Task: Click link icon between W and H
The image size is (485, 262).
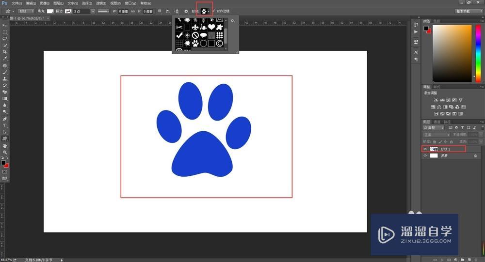Action: click(x=133, y=11)
